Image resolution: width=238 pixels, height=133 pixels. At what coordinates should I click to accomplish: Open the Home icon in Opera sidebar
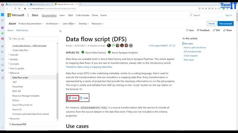(3, 20)
